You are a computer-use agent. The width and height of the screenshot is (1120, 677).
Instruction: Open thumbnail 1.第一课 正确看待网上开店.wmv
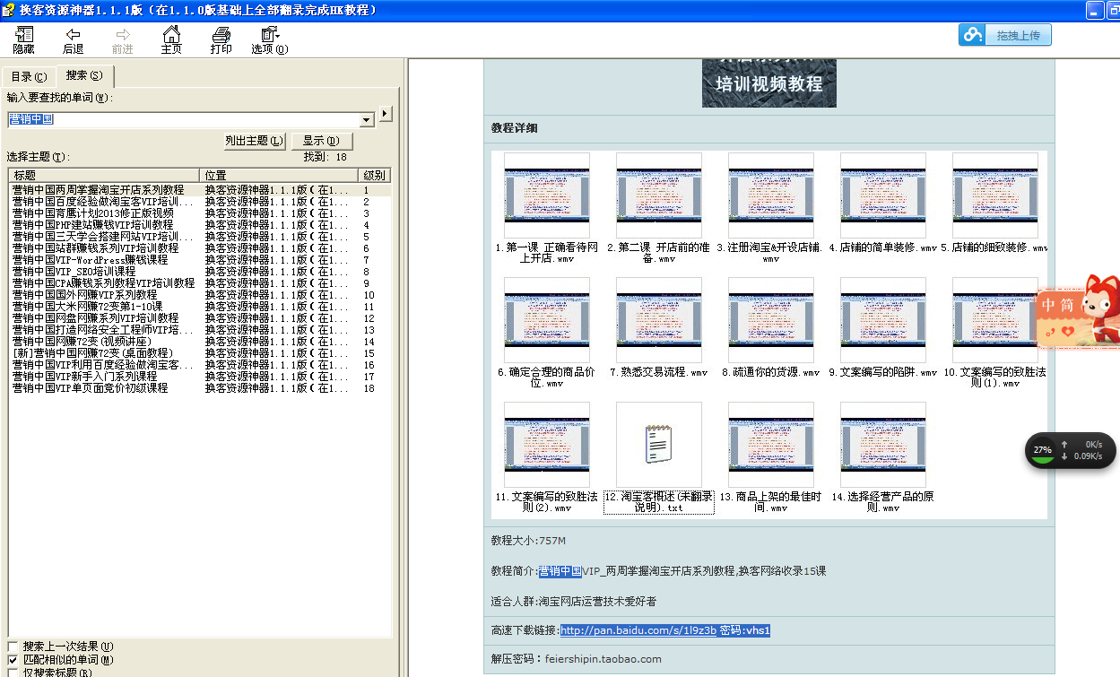547,195
